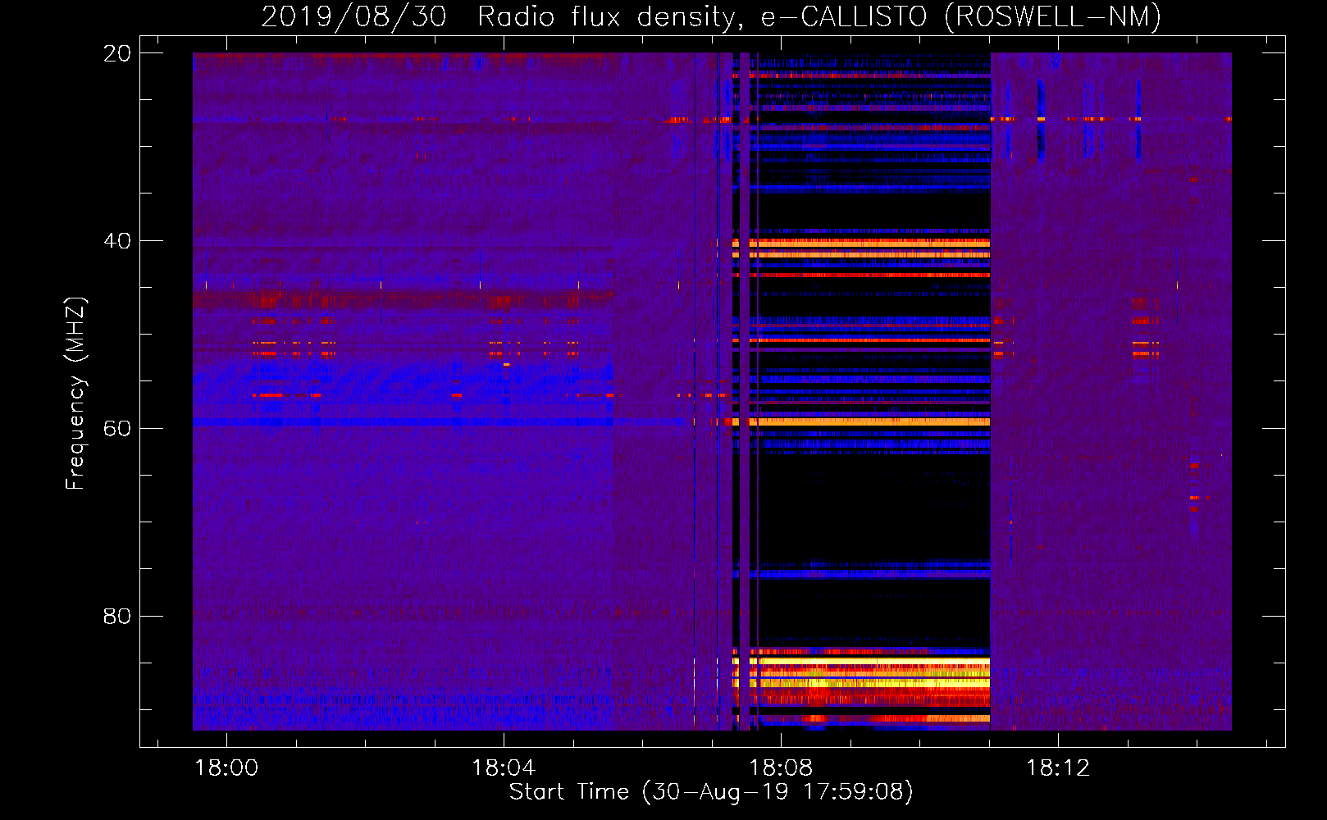Click the 18:04 time tick label
This screenshot has width=1327, height=820.
[504, 768]
